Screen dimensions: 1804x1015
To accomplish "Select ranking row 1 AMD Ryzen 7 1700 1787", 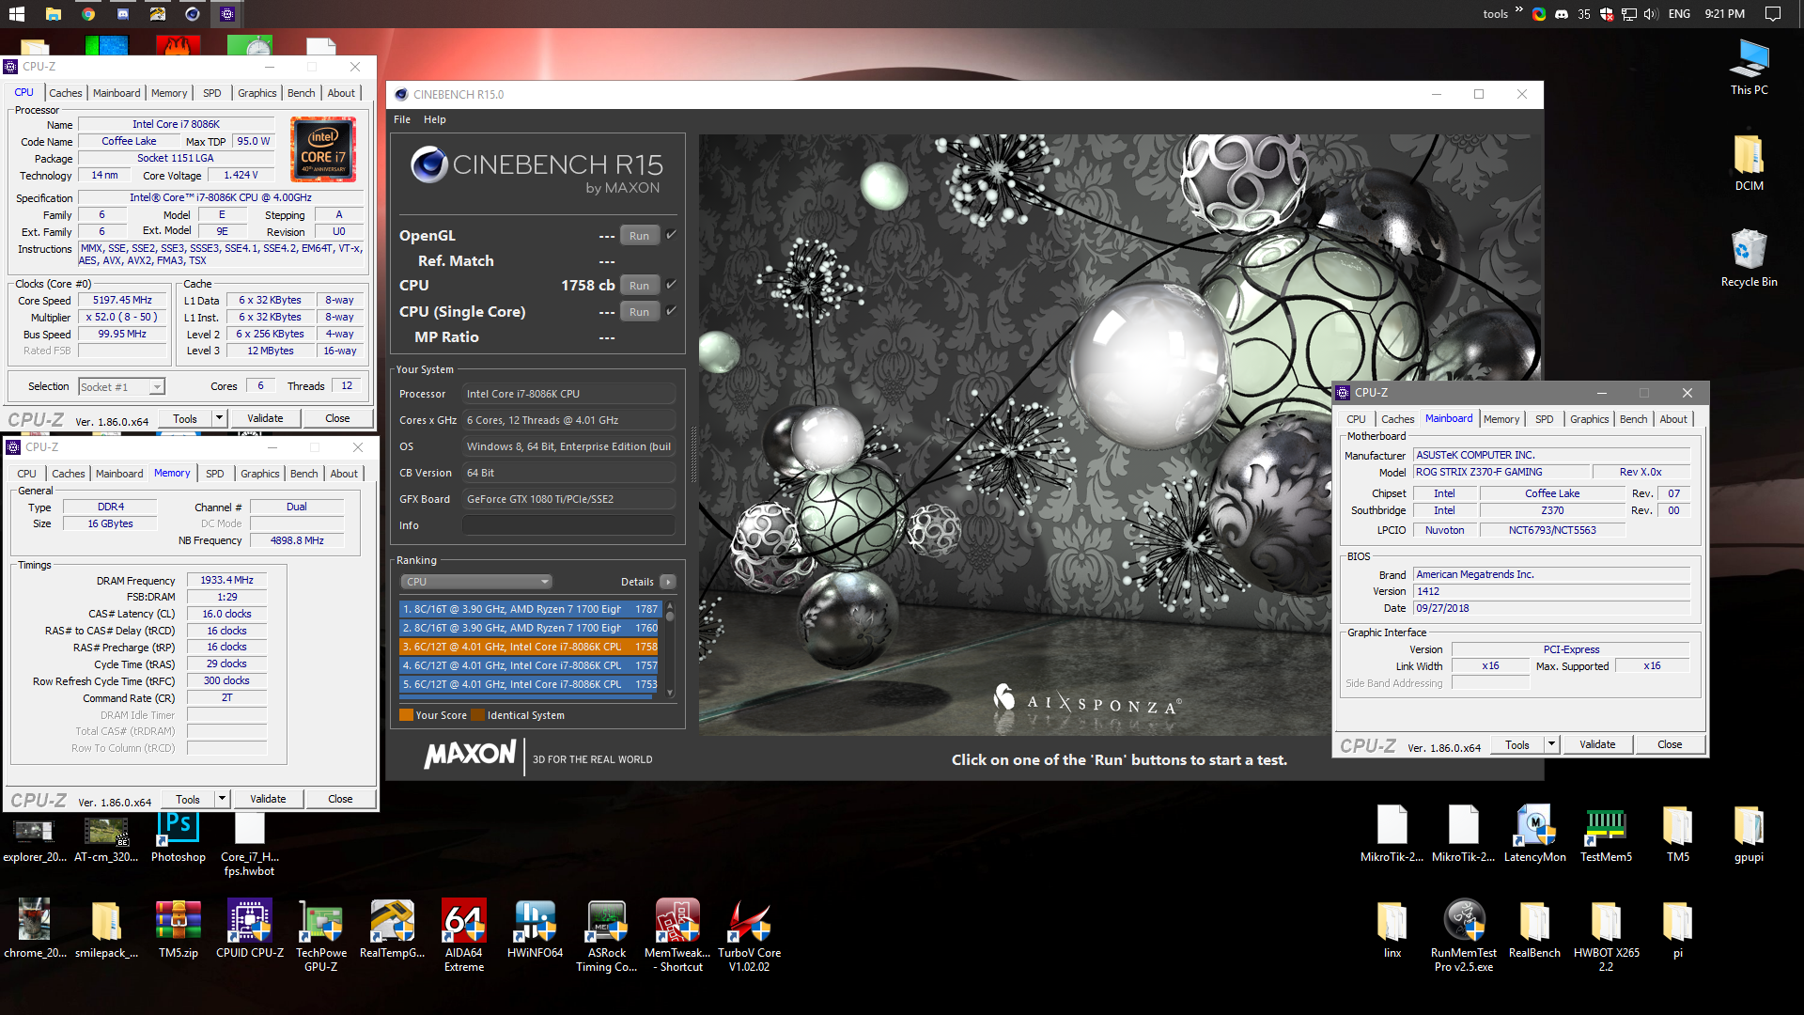I will point(531,609).
